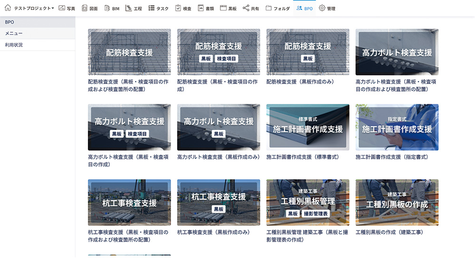The width and height of the screenshot is (475, 258).
Task: Open the 写真 menu label
Action: click(71, 9)
